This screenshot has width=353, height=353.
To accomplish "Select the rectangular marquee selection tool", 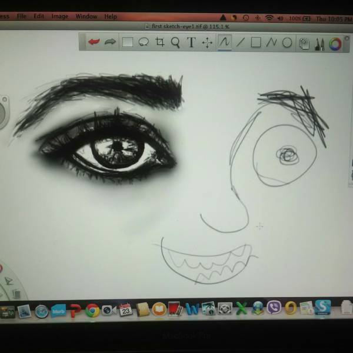I will tap(127, 42).
